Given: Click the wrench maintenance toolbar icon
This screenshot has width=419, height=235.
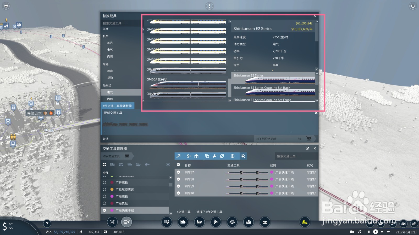Looking at the screenshot, I should (x=214, y=156).
